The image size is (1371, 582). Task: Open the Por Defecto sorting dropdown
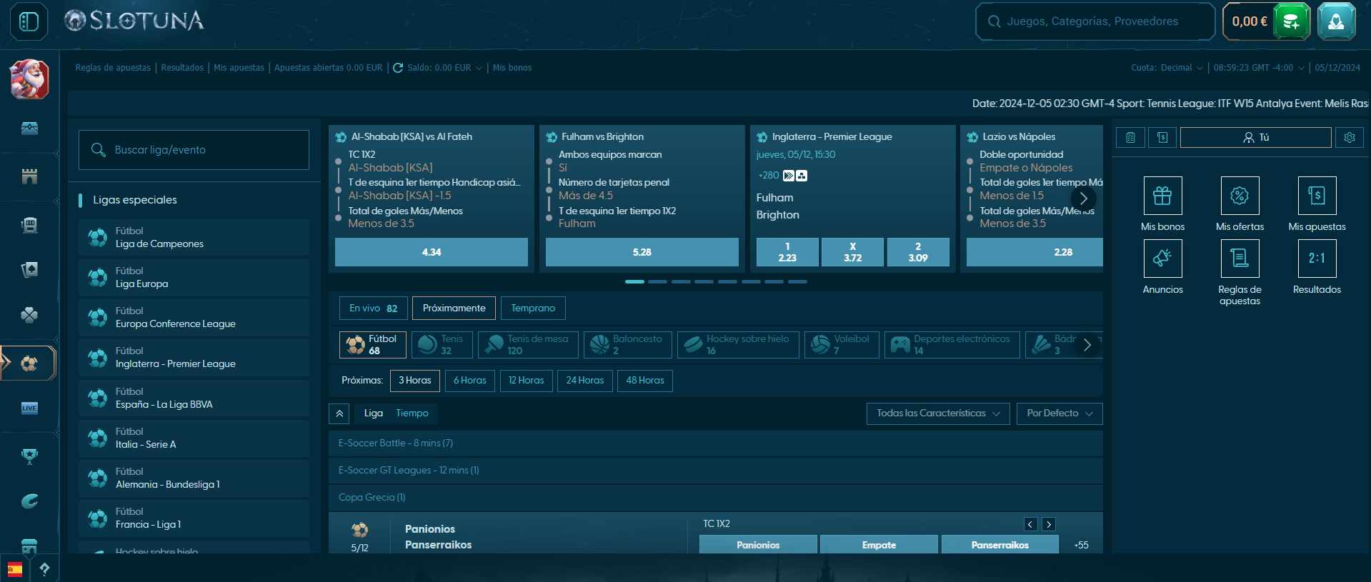coord(1060,413)
